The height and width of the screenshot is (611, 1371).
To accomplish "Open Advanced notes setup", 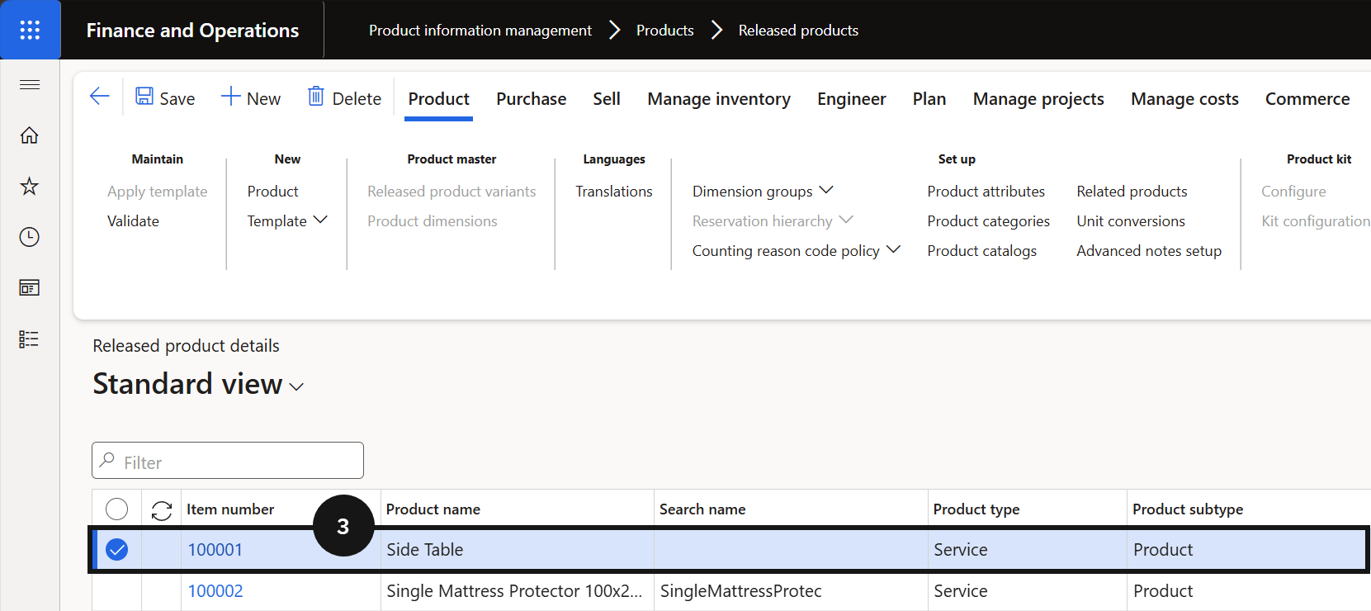I will pyautogui.click(x=1149, y=250).
